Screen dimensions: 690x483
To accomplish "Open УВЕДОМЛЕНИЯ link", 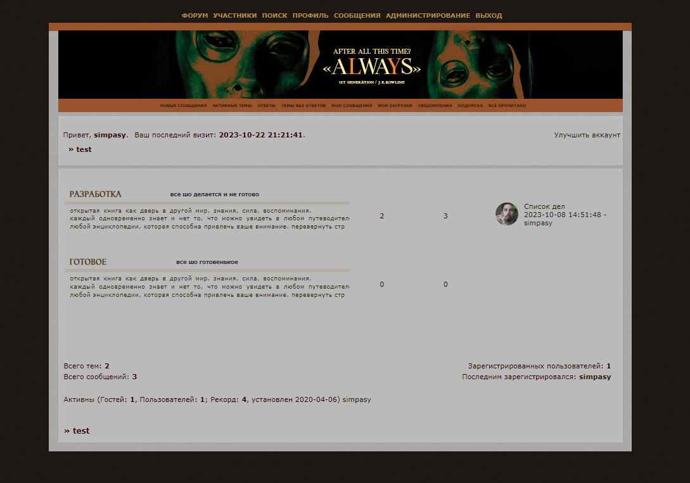I will pos(435,106).
